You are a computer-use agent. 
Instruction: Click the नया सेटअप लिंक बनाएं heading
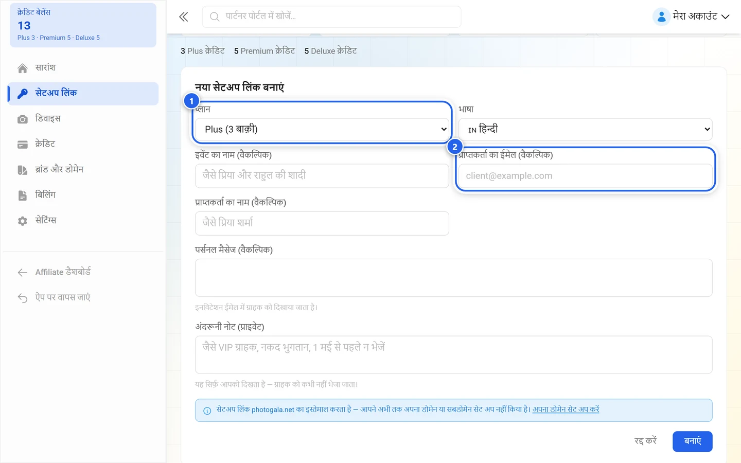239,87
